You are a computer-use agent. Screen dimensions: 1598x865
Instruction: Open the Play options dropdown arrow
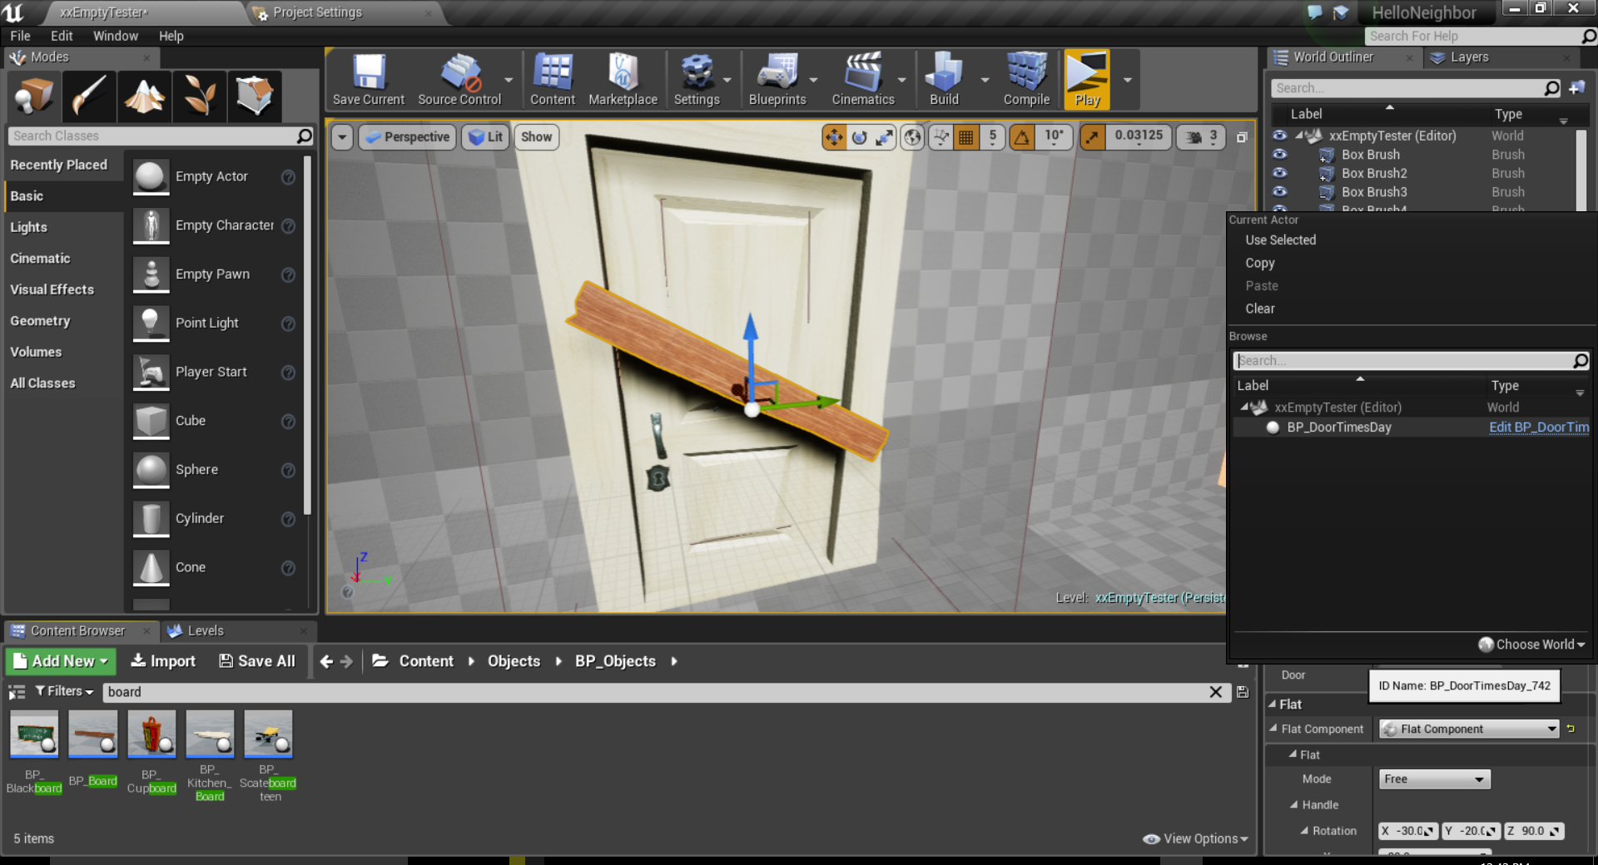(x=1128, y=80)
